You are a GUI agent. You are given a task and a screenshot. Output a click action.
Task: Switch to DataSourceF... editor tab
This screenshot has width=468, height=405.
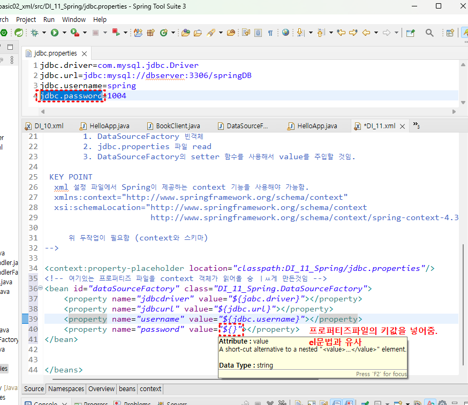click(244, 126)
